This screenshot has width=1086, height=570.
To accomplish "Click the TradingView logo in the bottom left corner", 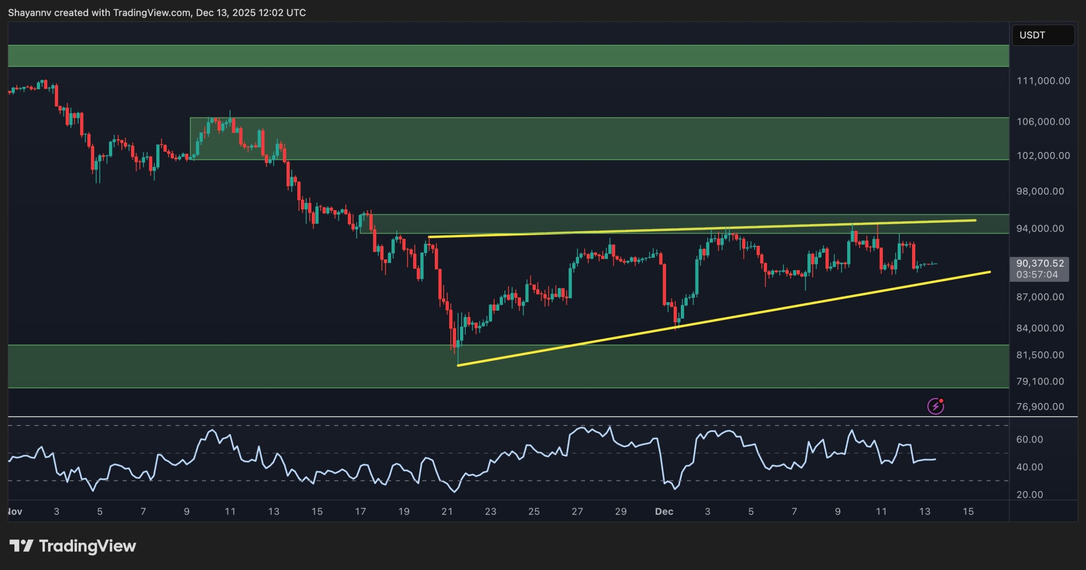I will [x=72, y=546].
